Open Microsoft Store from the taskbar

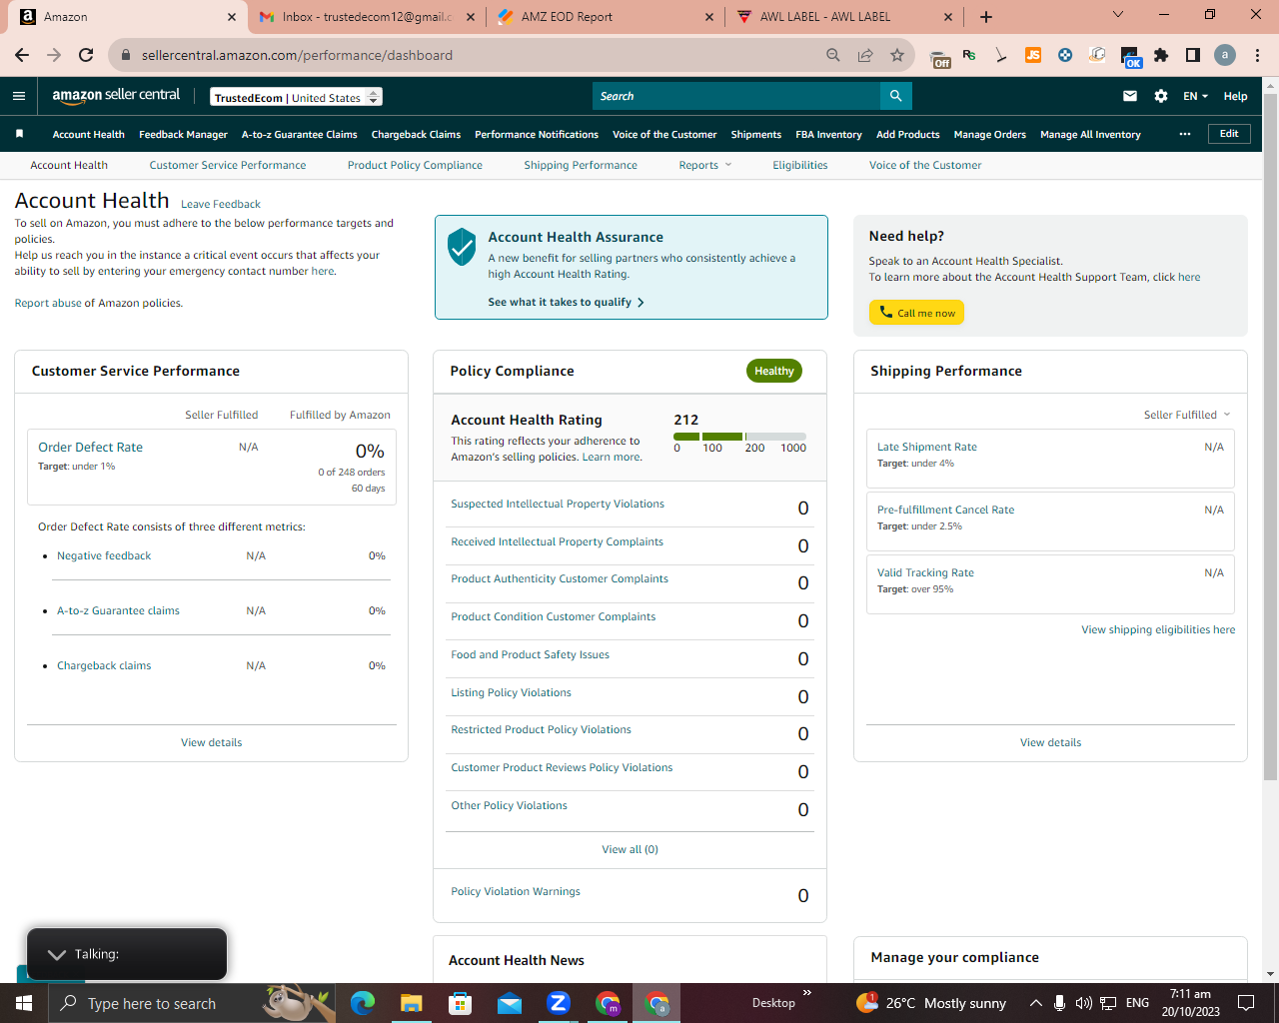(x=460, y=1002)
